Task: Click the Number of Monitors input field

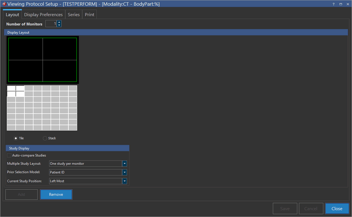Action: (51, 24)
